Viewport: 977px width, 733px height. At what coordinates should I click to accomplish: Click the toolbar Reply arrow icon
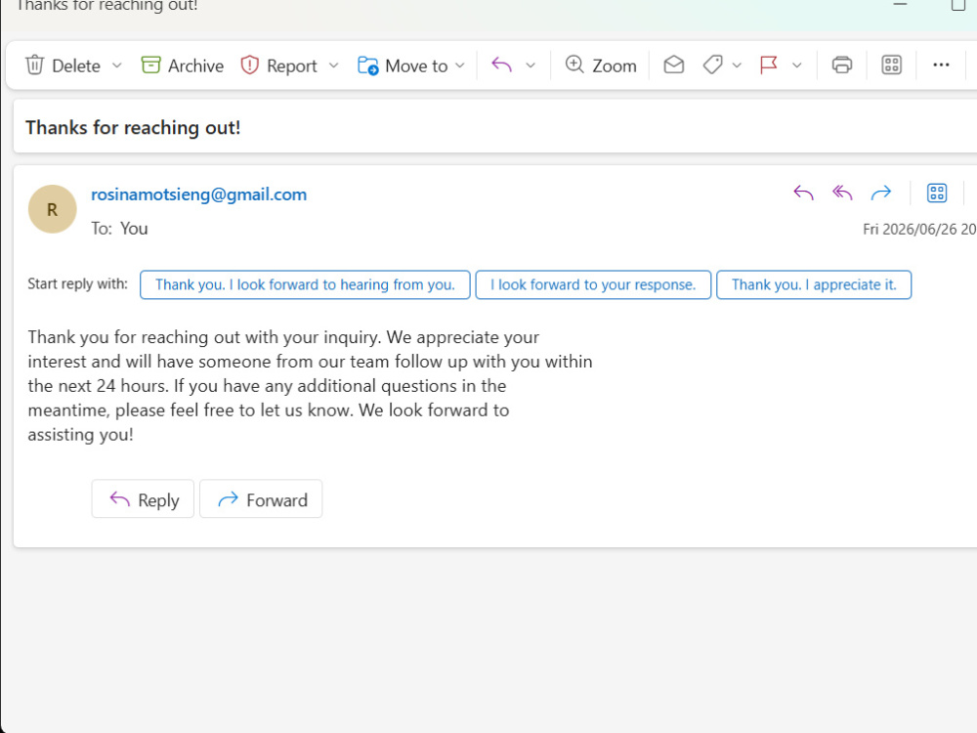(x=501, y=65)
